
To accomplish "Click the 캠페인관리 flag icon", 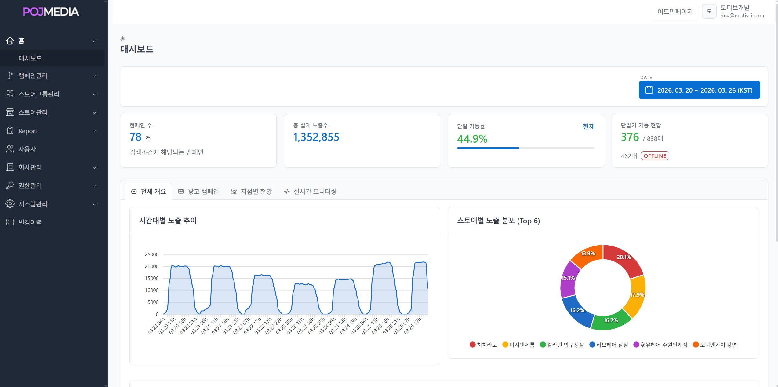I will [x=10, y=75].
